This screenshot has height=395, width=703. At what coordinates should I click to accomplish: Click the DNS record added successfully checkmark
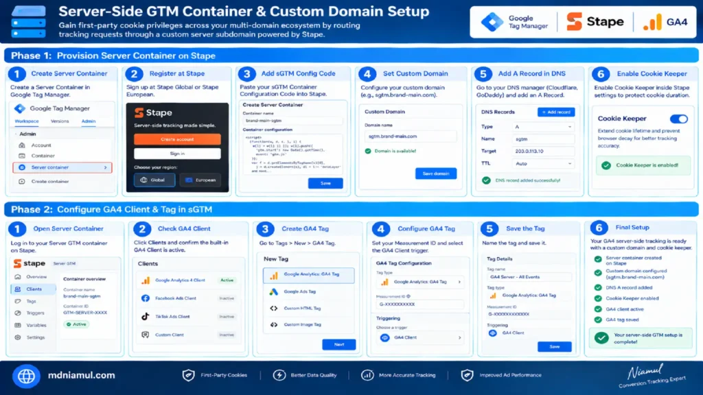(x=486, y=180)
